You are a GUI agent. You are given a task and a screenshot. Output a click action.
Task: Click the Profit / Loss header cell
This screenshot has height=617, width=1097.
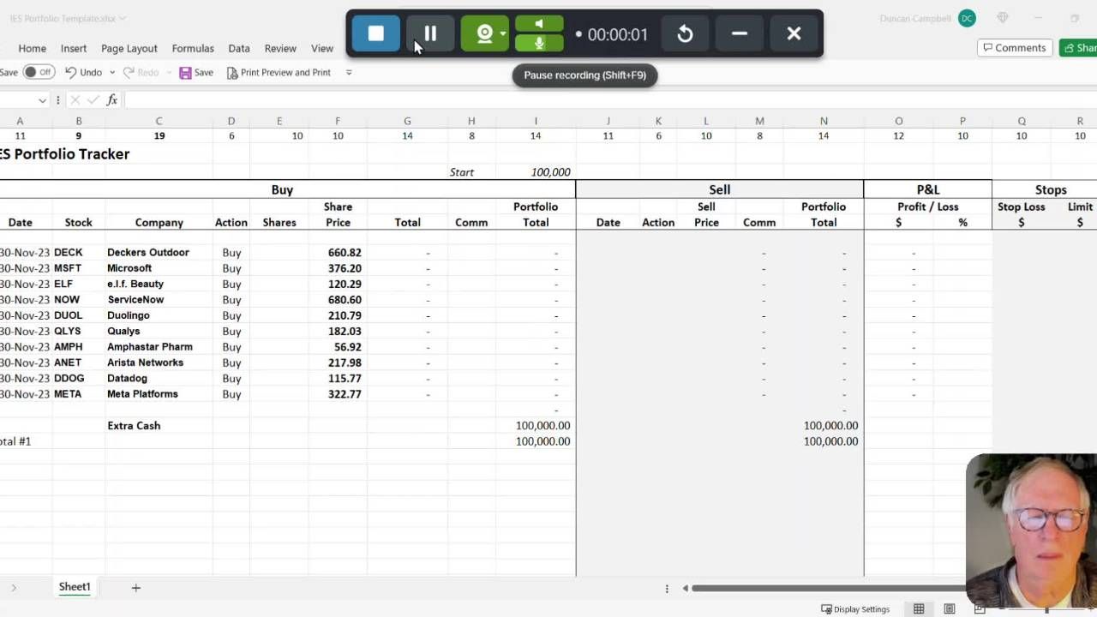[x=928, y=207]
